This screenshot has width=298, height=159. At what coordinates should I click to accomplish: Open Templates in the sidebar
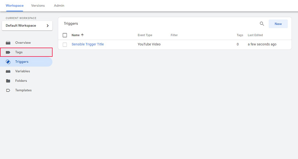(26, 90)
